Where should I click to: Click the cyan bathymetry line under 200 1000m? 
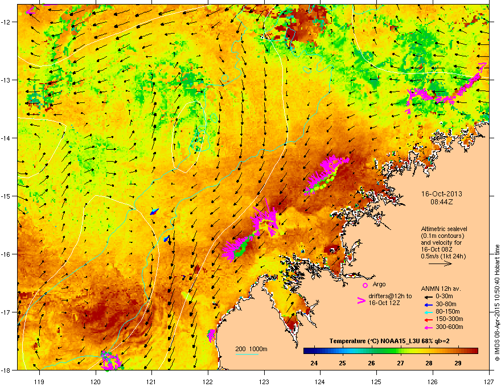(x=247, y=354)
